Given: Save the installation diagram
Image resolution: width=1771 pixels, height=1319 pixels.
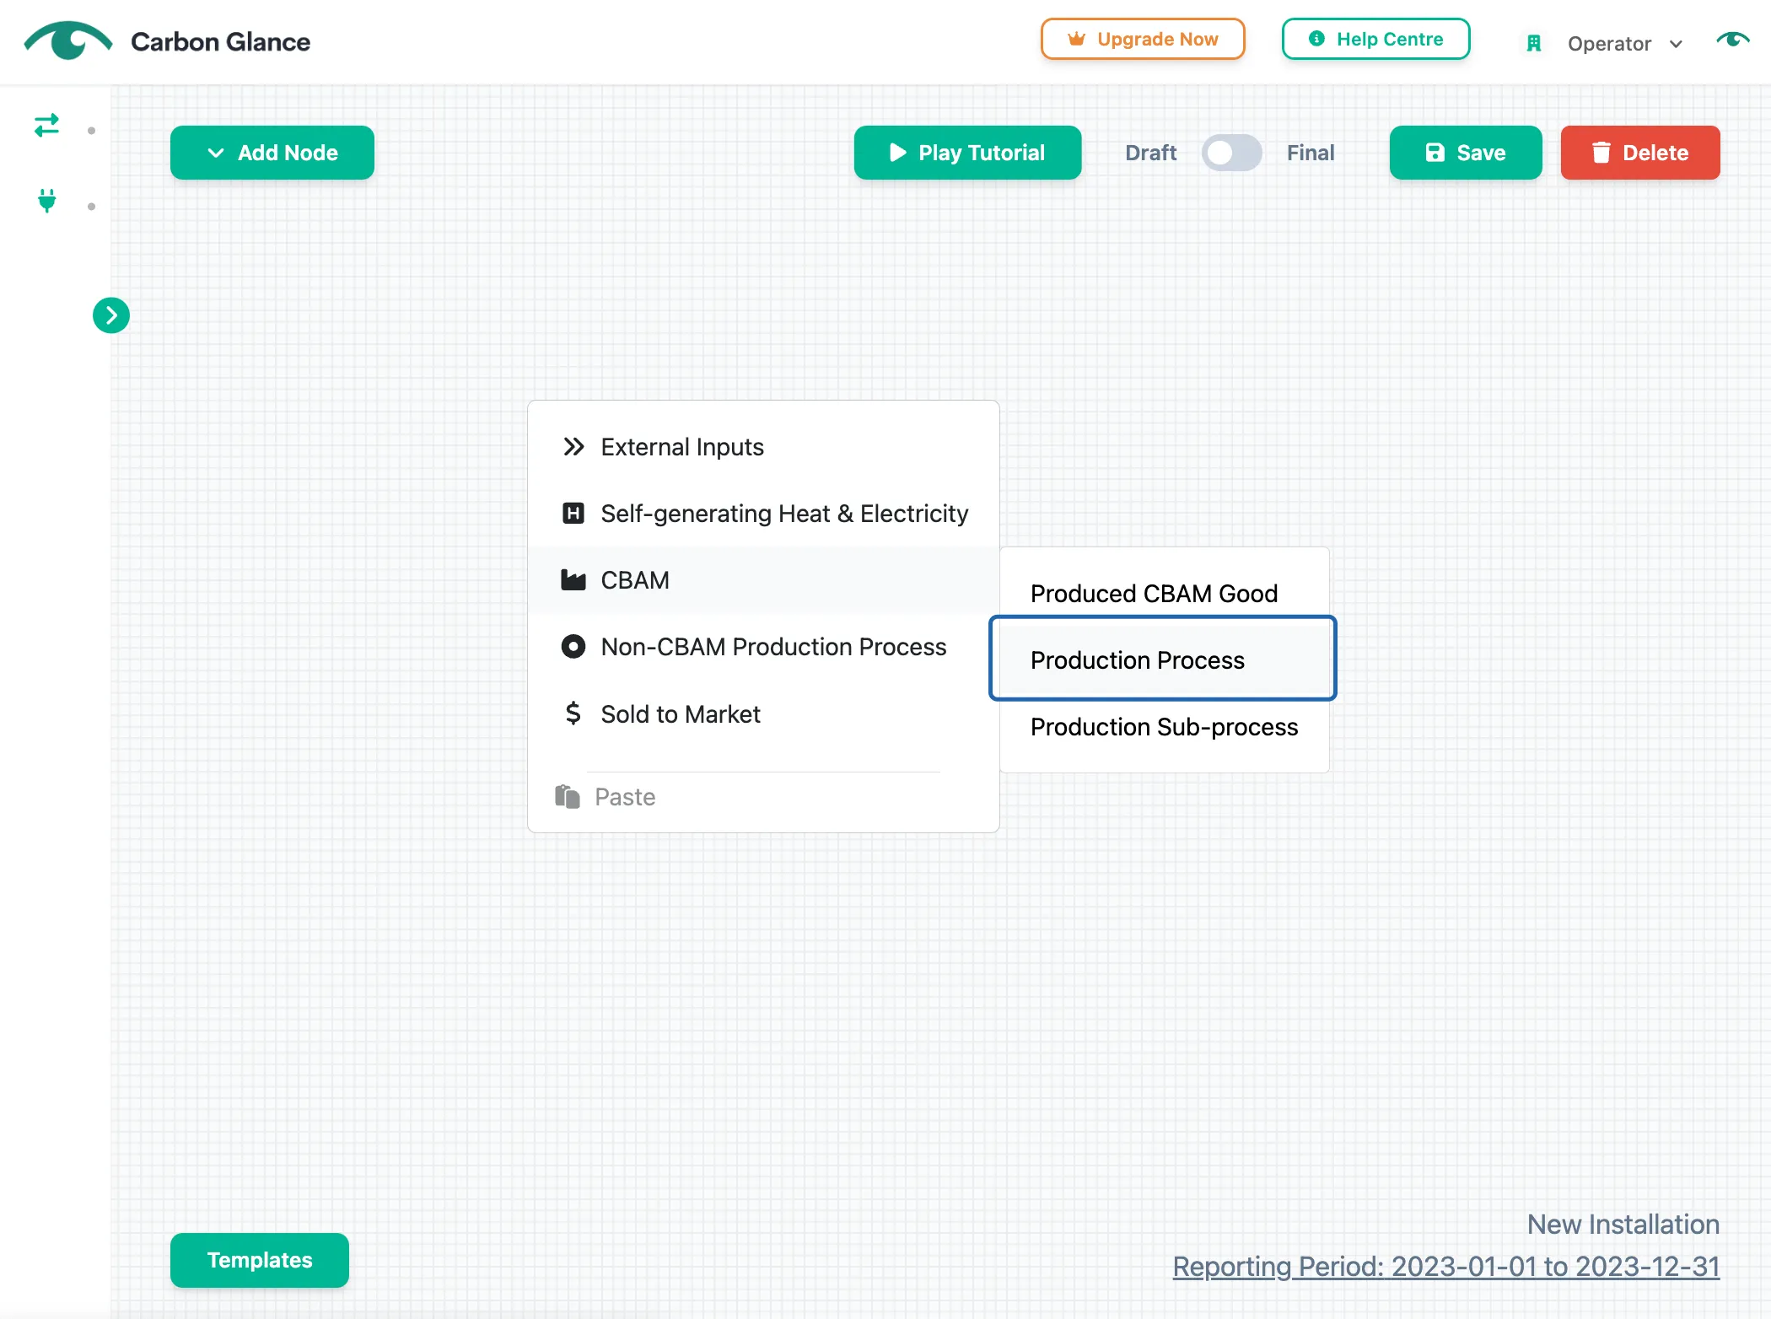Looking at the screenshot, I should pyautogui.click(x=1466, y=153).
